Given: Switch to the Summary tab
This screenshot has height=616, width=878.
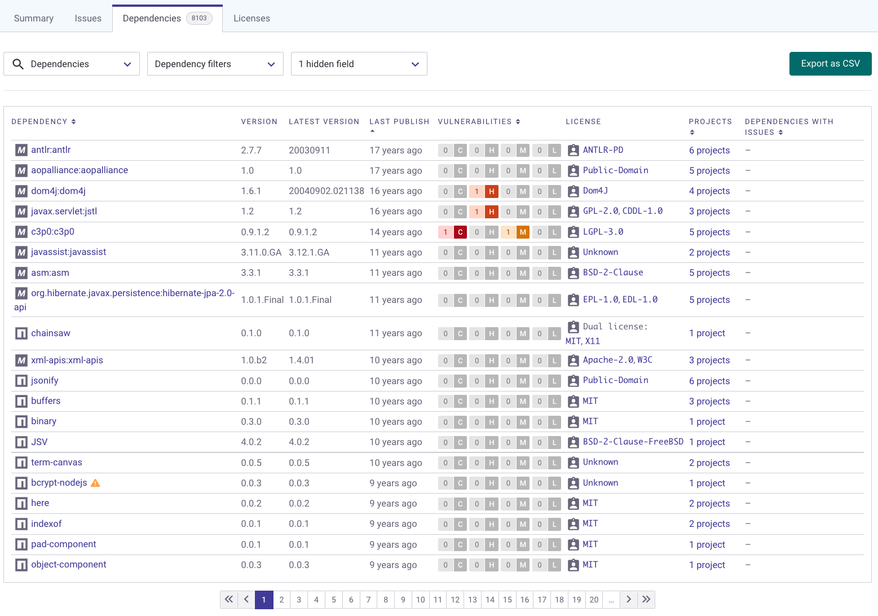Looking at the screenshot, I should (x=34, y=18).
